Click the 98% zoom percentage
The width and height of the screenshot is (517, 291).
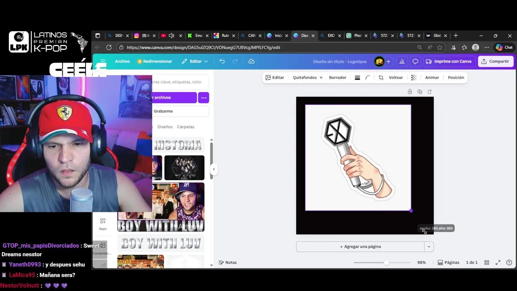[421, 262]
